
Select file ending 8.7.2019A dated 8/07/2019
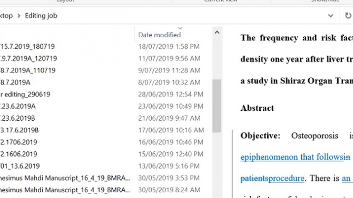(15, 82)
